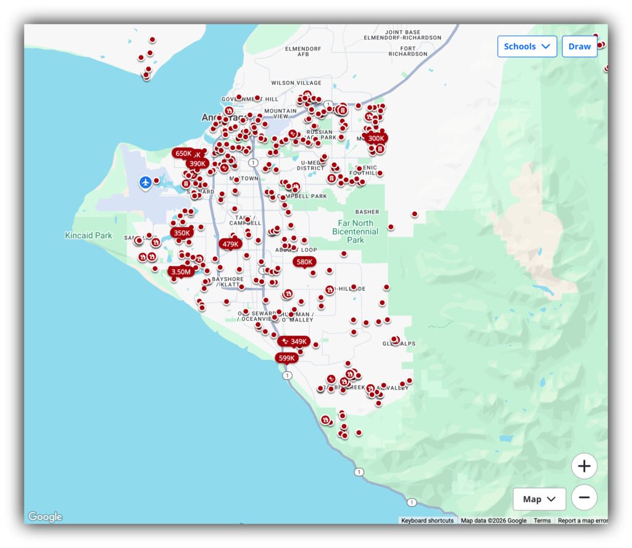Open the Terms link
Screen dimensions: 632x548
click(x=542, y=521)
